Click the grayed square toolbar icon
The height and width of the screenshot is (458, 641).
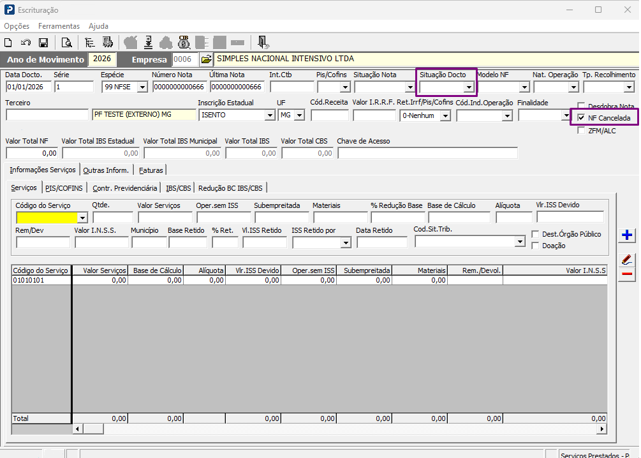pyautogui.click(x=219, y=42)
